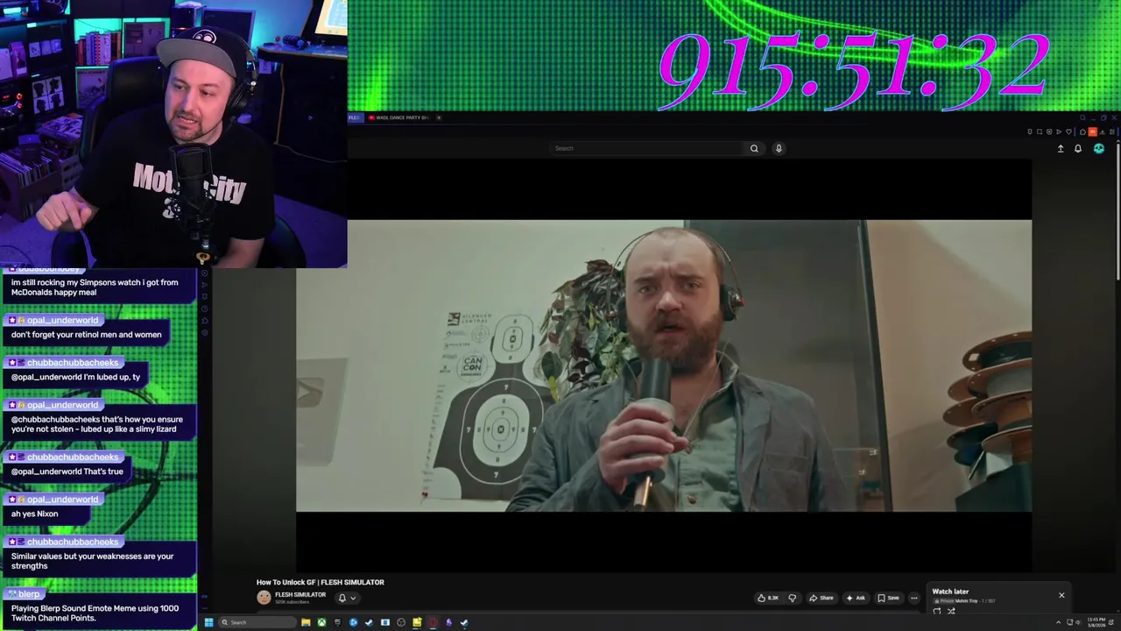Screen dimensions: 1121x631
Task: Select the FLESH browser tab
Action: [x=355, y=117]
